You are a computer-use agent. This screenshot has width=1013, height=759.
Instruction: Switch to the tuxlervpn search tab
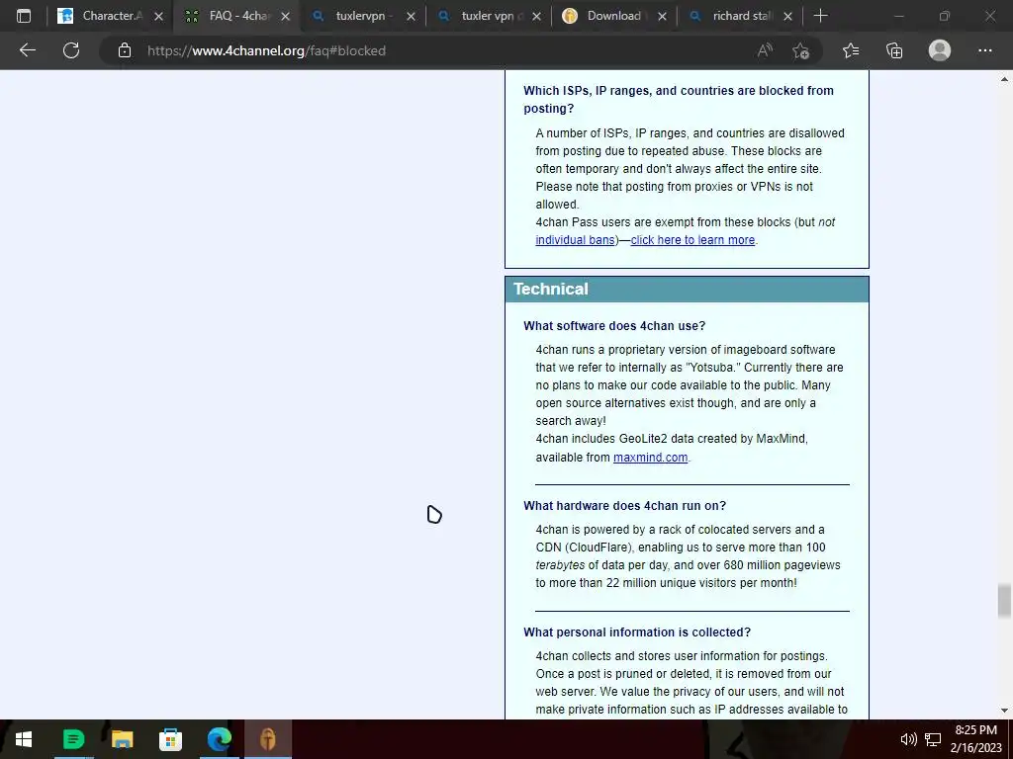[362, 16]
